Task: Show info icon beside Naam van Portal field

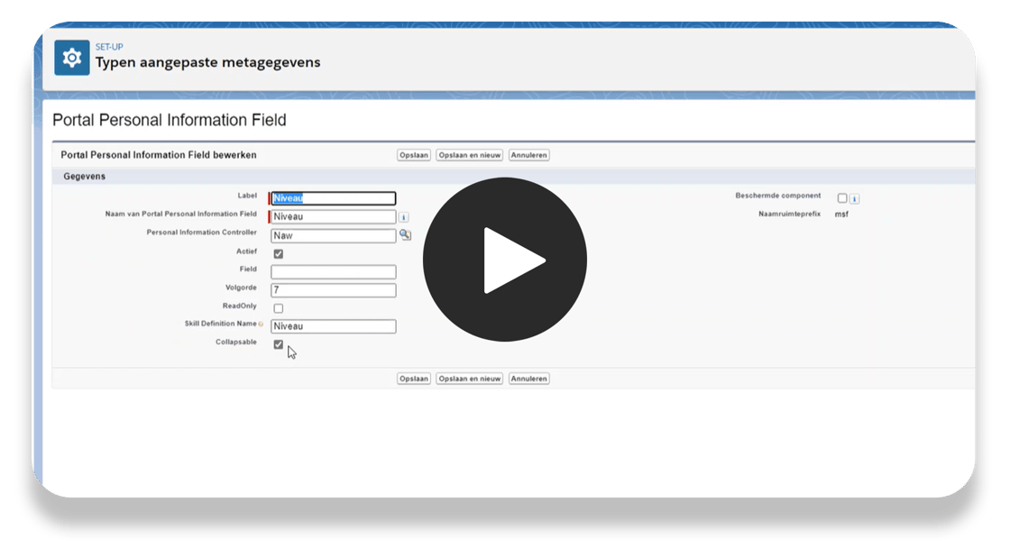Action: click(404, 217)
